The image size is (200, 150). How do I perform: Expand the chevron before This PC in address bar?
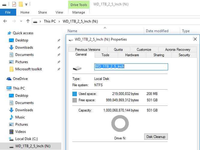pos(40,21)
